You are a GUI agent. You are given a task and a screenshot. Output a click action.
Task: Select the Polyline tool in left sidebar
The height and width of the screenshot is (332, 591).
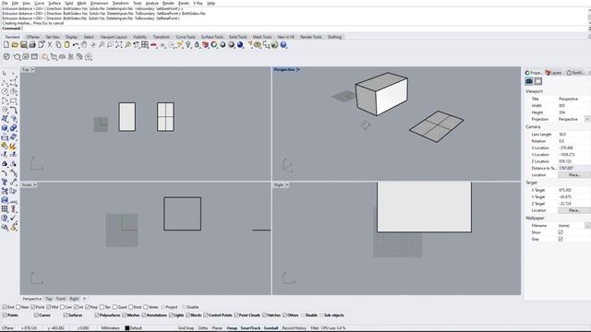pos(5,82)
